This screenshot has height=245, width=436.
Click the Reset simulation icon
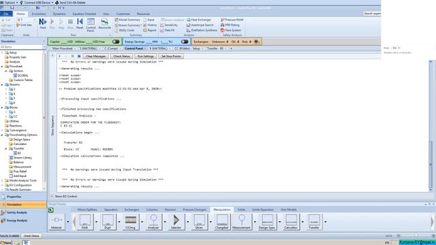pos(80,24)
